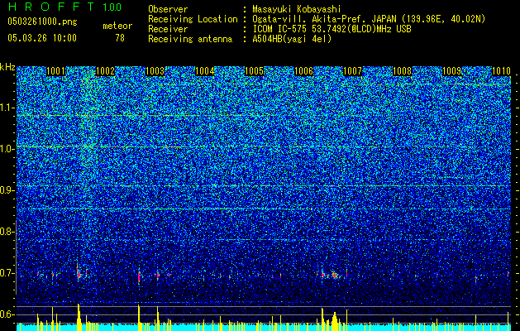Select the filename 0503261000.png
This screenshot has width=520, height=331.
(x=42, y=22)
